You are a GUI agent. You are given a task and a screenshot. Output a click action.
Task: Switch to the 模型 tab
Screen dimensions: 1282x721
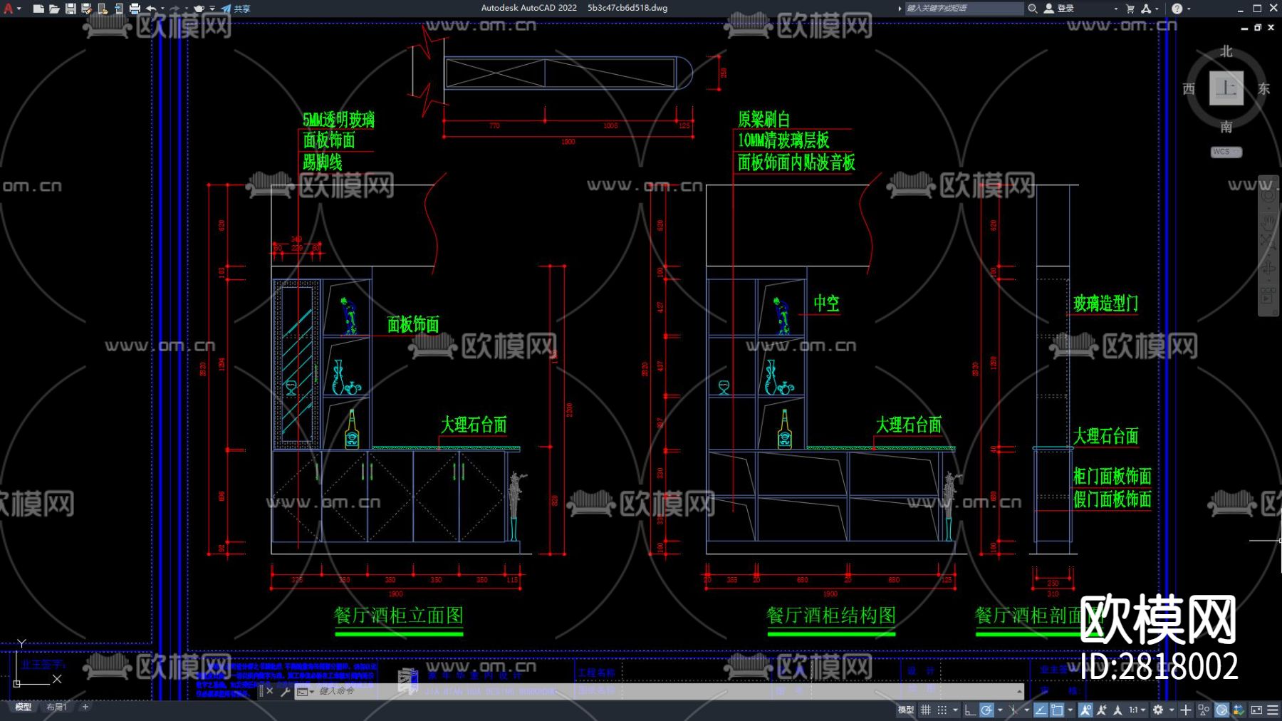point(24,707)
